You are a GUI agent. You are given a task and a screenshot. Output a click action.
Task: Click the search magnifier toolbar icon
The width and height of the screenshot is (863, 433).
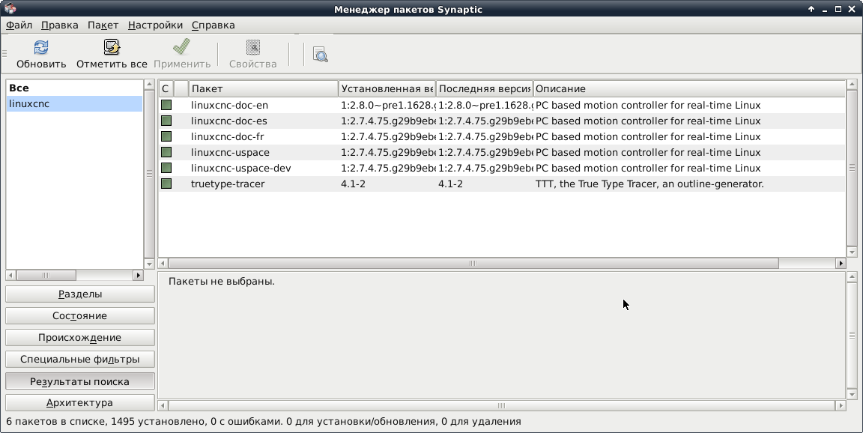point(321,54)
